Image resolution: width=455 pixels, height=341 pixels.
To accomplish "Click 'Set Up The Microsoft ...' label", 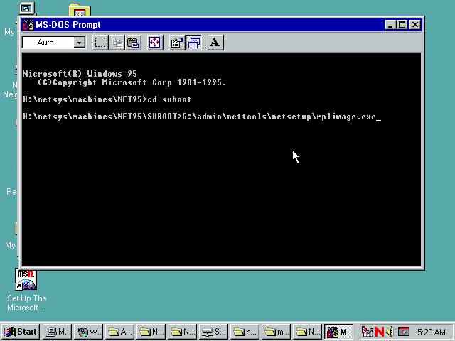I will 27,303.
